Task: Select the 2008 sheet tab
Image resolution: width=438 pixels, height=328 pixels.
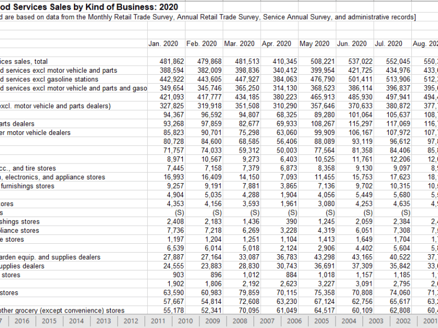Action: pyautogui.click(x=239, y=321)
